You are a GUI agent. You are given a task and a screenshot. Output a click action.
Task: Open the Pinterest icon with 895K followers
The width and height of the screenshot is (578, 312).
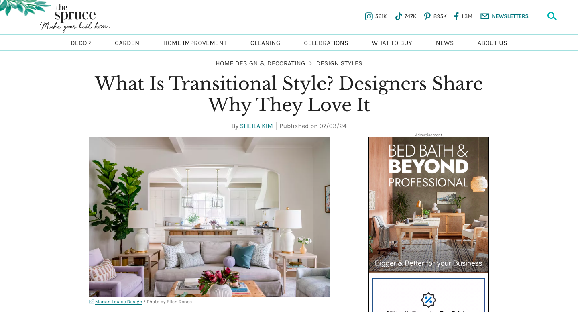[427, 16]
